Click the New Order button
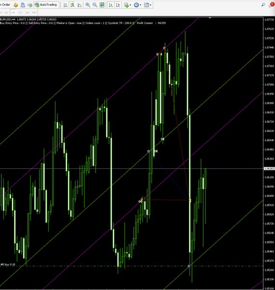Viewport: 275px width, 290px height. pyautogui.click(x=5, y=5)
